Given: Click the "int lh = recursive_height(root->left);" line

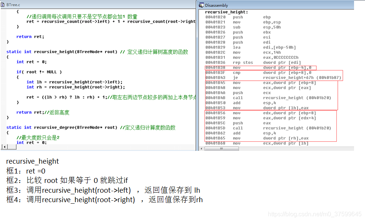Looking at the screenshot, I should [x=74, y=82].
